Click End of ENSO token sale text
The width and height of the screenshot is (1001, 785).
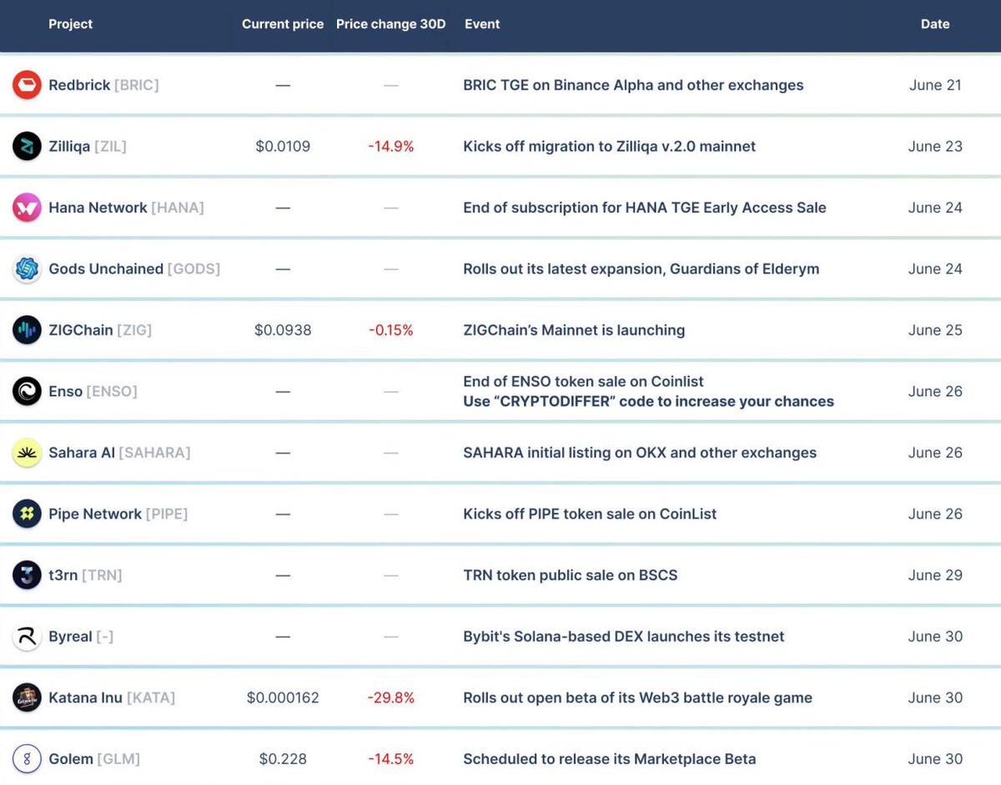583,381
